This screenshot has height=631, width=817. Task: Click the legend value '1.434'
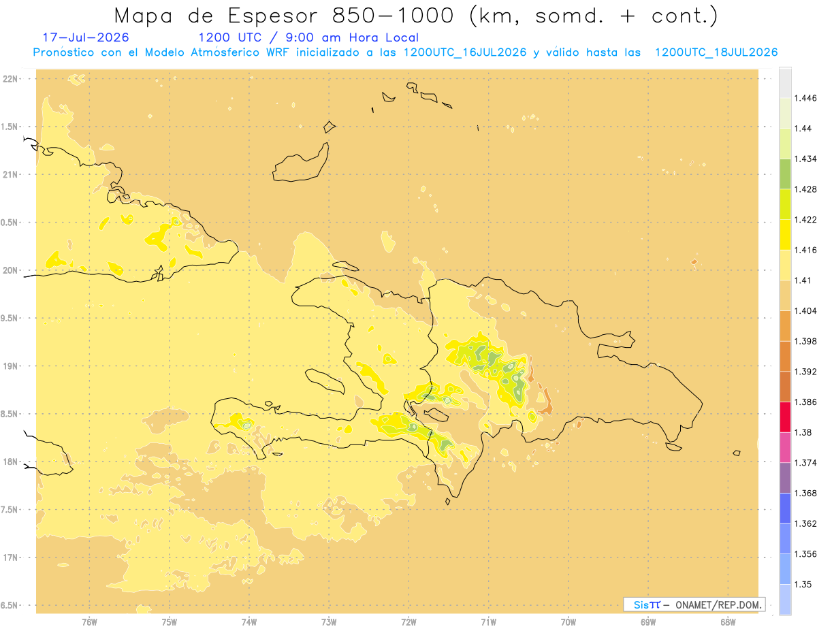pos(807,159)
